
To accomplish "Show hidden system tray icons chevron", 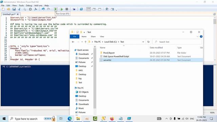I will pos(166,119).
